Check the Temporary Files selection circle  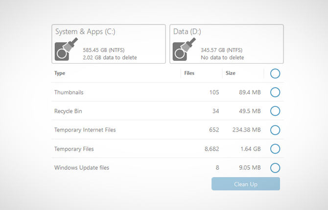(x=275, y=149)
